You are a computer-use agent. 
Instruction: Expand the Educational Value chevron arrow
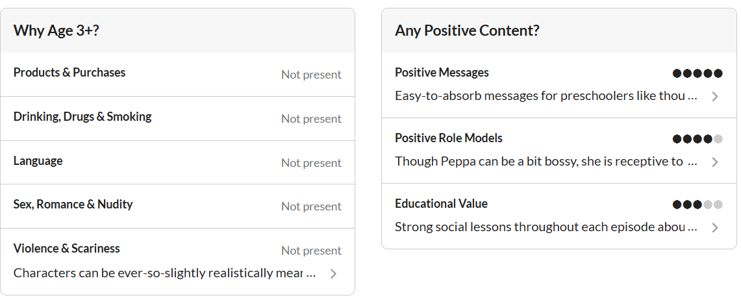click(x=714, y=228)
